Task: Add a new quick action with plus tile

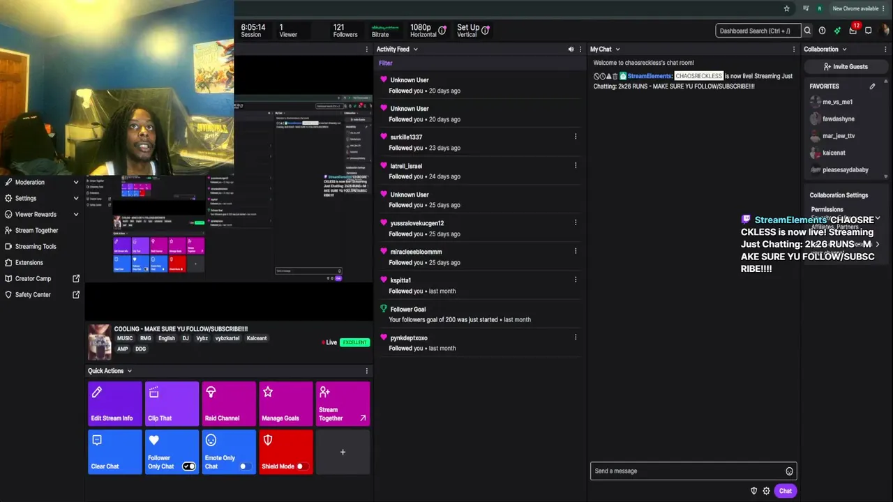Action: 343,452
